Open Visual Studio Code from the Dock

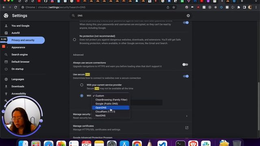point(162,143)
